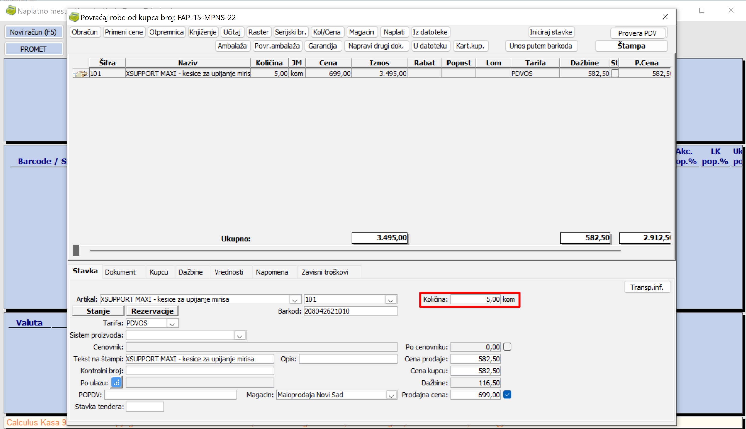Click the dialog's title bar app icon
Image resolution: width=746 pixels, height=429 pixels.
74,17
